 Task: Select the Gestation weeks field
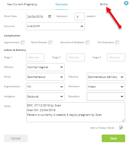pyautogui.click(x=80, y=16)
